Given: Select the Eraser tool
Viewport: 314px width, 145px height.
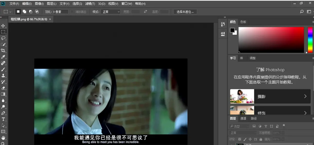Looking at the screenshot, I should point(3,88).
